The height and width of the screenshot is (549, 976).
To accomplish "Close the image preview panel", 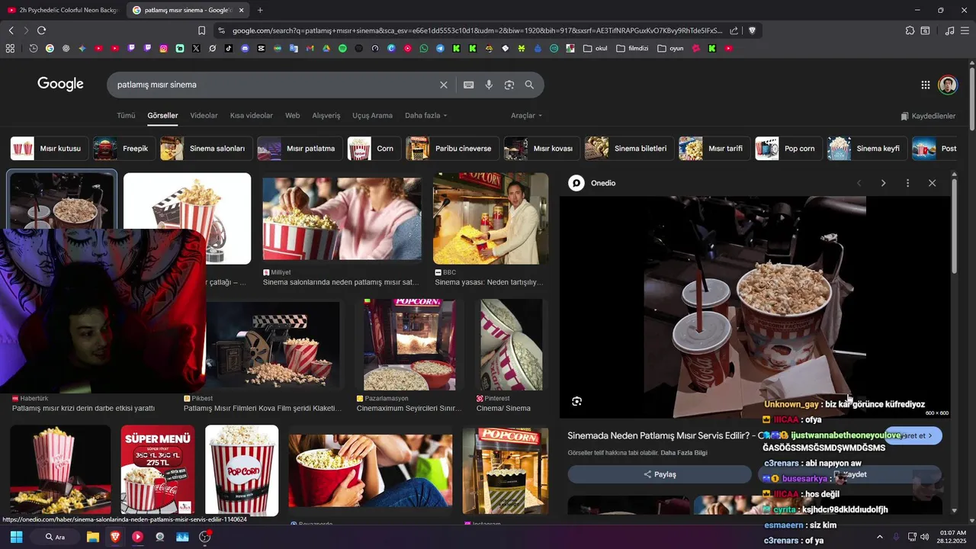I will [x=932, y=183].
